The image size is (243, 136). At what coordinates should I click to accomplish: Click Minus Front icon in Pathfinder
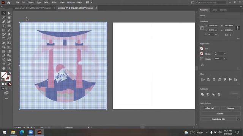pyautogui.click(x=208, y=94)
